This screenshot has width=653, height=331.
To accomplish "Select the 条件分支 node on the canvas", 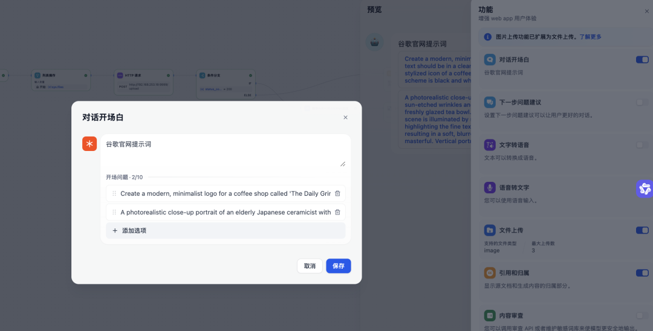I will pos(226,84).
